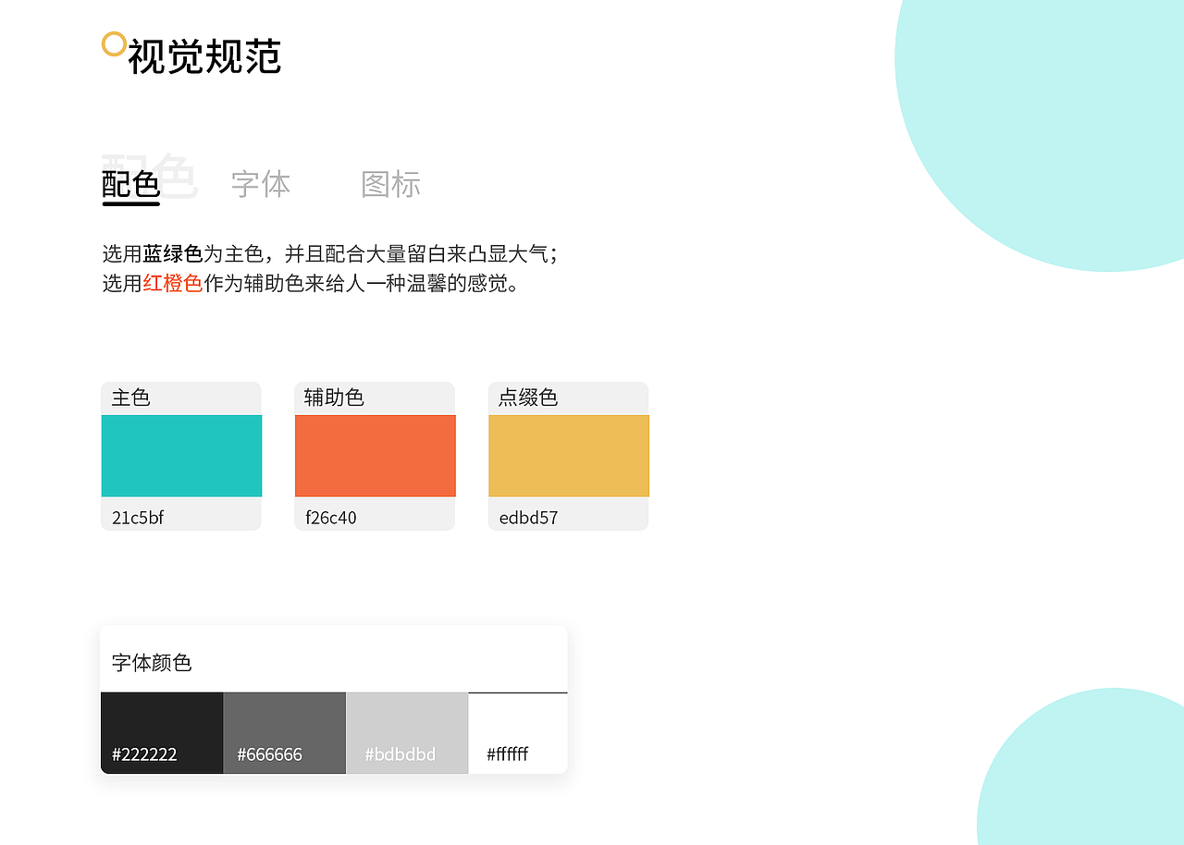The width and height of the screenshot is (1184, 845).
Task: Select the #bdbdbd font color swatch
Action: click(407, 733)
